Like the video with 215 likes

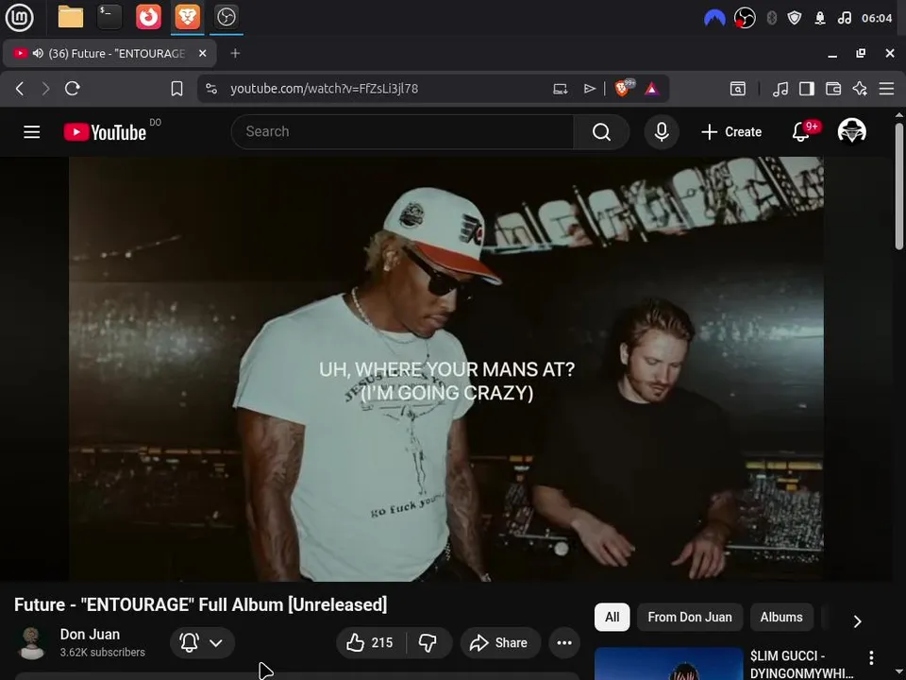pos(370,642)
